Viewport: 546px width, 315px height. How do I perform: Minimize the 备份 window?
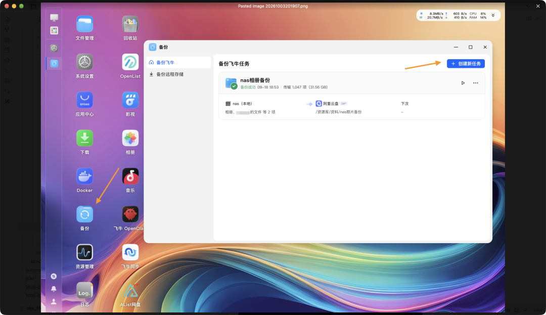tap(456, 48)
